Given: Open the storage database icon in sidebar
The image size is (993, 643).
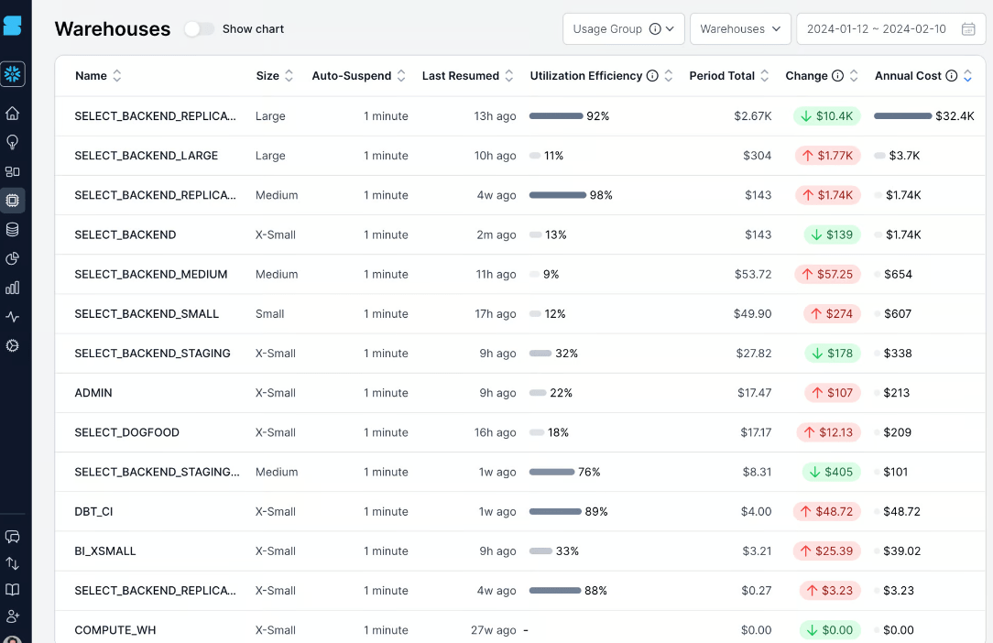Looking at the screenshot, I should (12, 229).
